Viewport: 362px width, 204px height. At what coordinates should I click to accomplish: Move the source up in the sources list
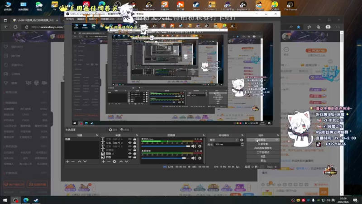[121, 161]
